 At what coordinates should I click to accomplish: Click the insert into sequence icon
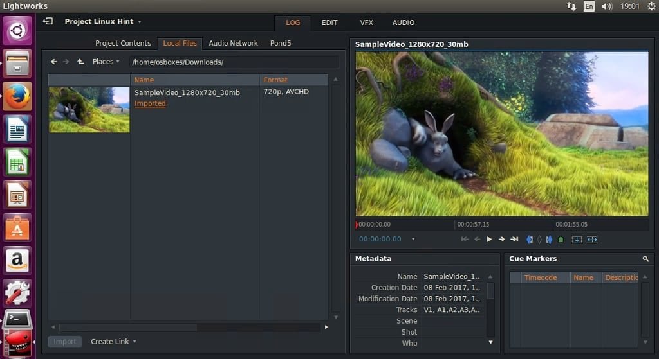[577, 240]
